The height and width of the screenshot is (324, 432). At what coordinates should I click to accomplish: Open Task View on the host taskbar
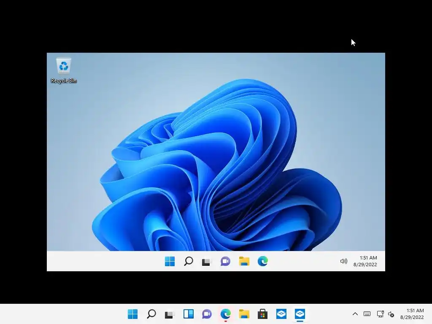pos(170,314)
